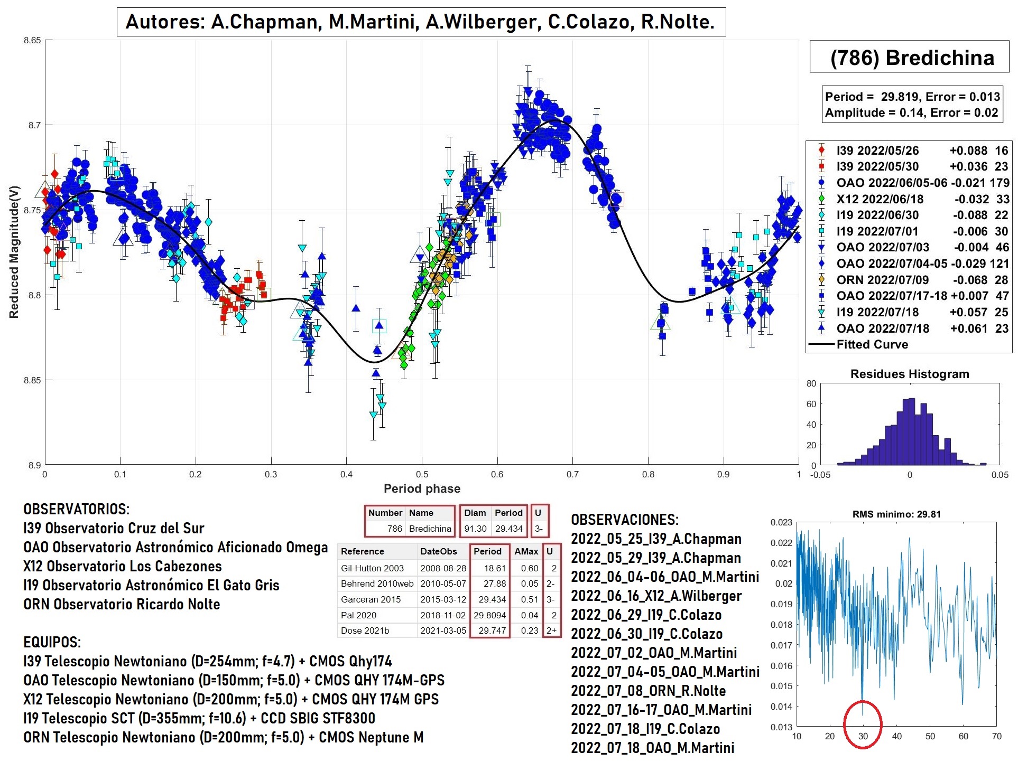The width and height of the screenshot is (1018, 762).
Task: Click the OAO Telescopio Newtoniano D=150mm line
Action: tap(234, 680)
